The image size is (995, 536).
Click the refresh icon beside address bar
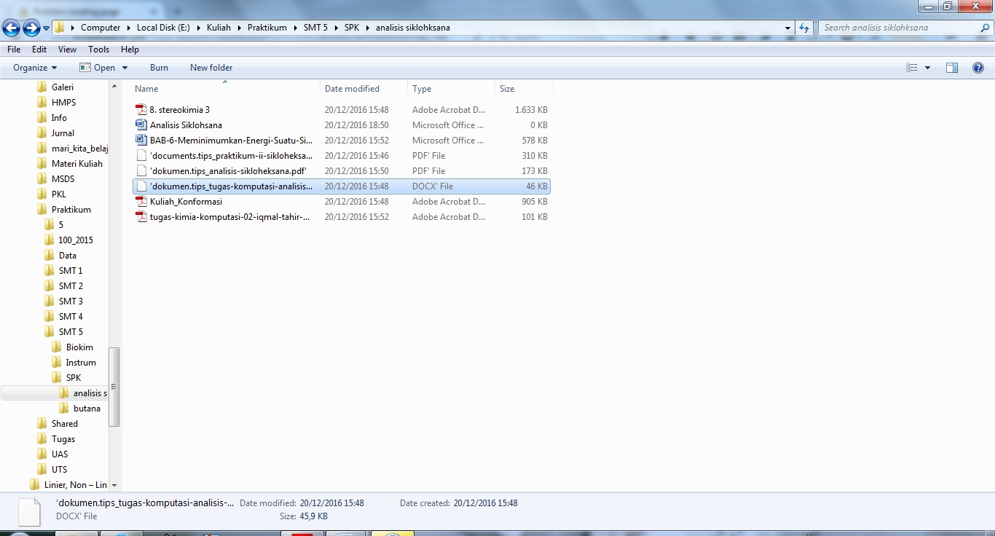[x=804, y=28]
